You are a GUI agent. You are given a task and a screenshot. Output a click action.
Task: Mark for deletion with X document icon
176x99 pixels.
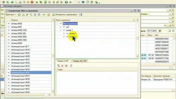point(35,15)
